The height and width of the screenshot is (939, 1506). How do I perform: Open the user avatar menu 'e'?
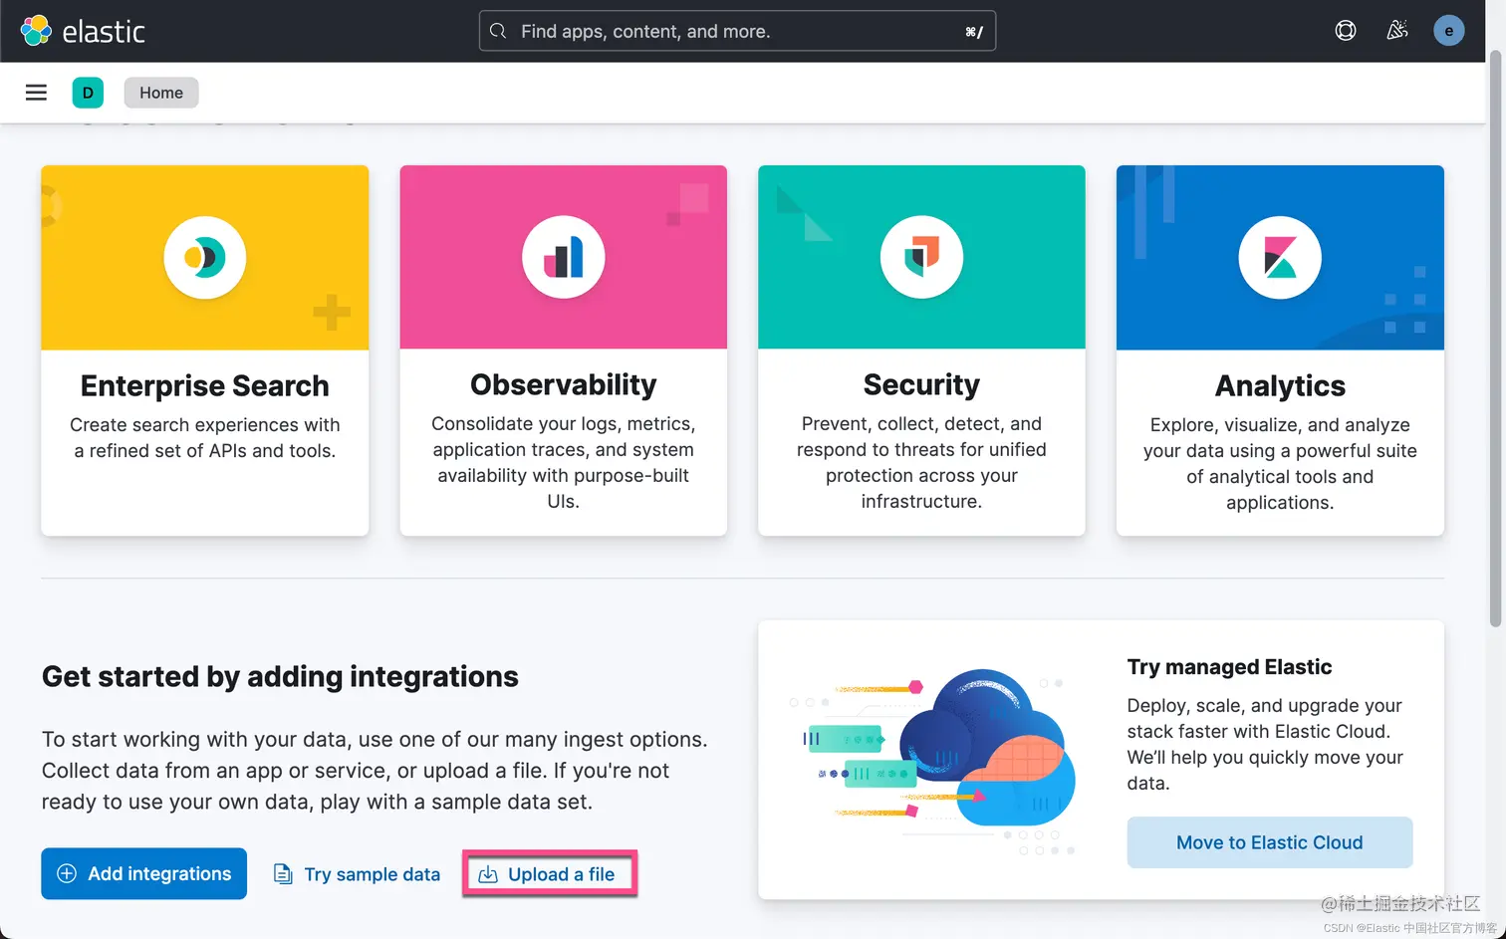pyautogui.click(x=1448, y=31)
